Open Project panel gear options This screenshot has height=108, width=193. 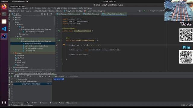(51, 14)
